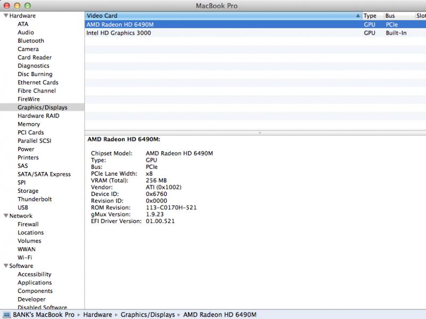Viewport: 426px width, 319px height.
Task: Click the split pane divider handle
Action: coord(260,133)
